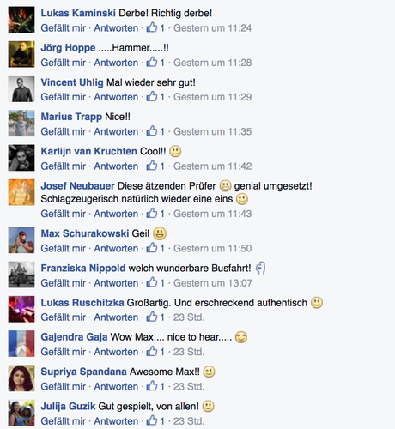395x429 pixels.
Task: Click Gefällt mir on Josef Neubauer's comment
Action: (x=63, y=214)
